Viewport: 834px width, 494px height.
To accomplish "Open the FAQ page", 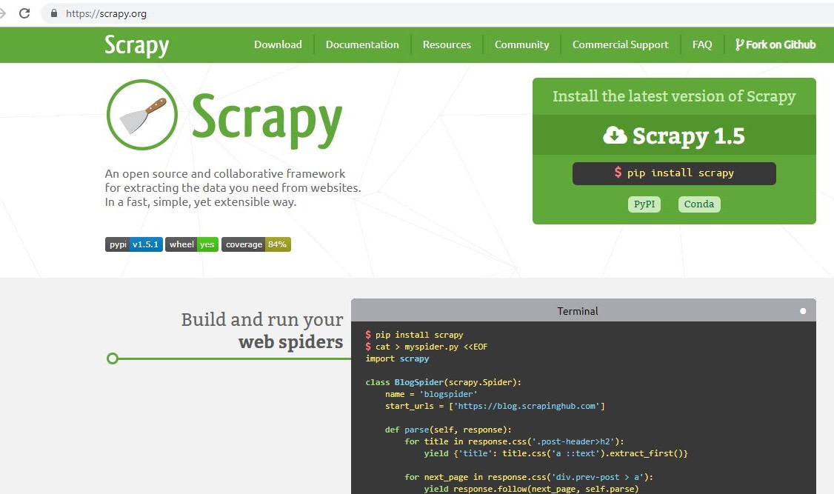I will click(x=701, y=44).
